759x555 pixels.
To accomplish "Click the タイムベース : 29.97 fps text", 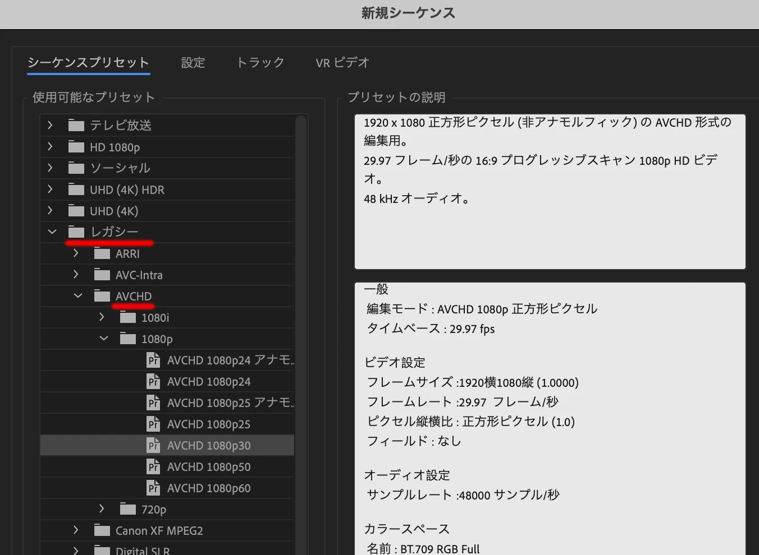I will tap(431, 329).
